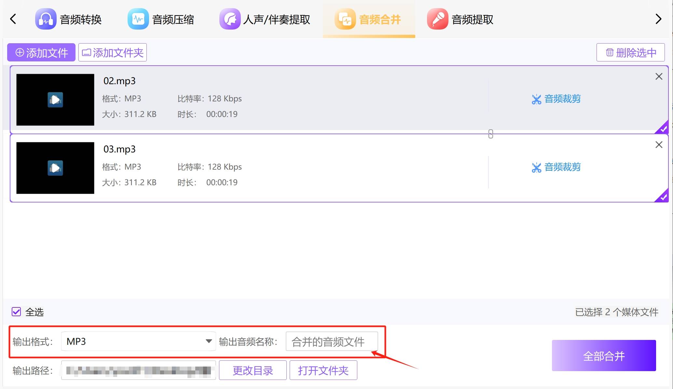Click the 全部合并 merge button

[x=604, y=356]
